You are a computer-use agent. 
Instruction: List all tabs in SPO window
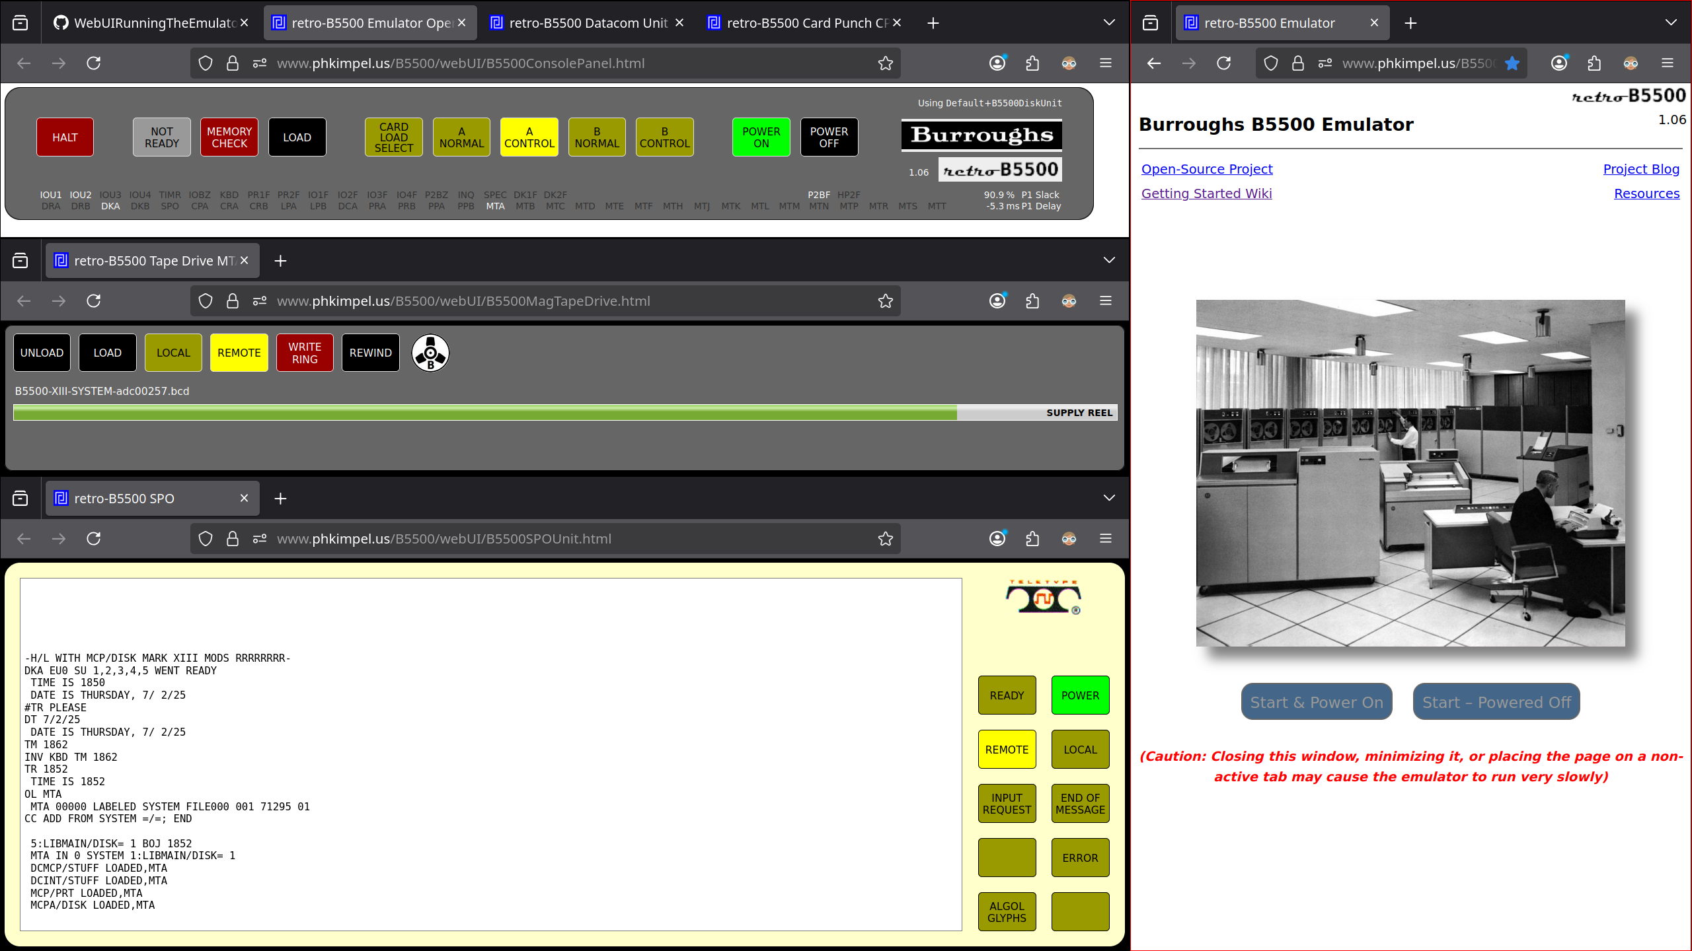[x=1109, y=499]
